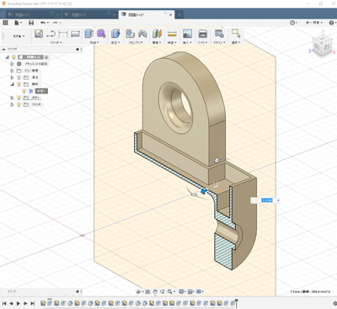Toggle visibility bulb of スケッチ folder

pos(19,104)
